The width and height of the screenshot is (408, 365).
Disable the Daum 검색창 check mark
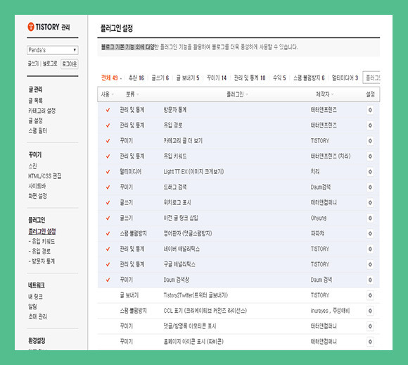click(108, 280)
